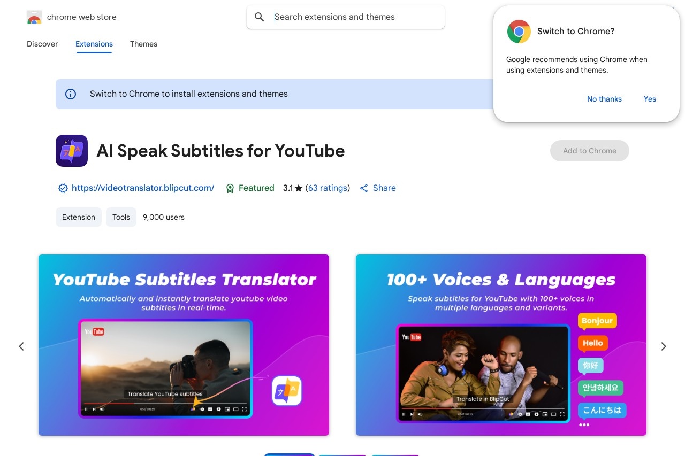685x456 pixels.
Task: Click the Featured label text
Action: 256,188
